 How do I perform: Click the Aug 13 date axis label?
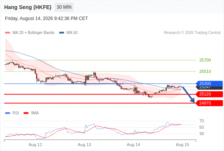click(84, 145)
